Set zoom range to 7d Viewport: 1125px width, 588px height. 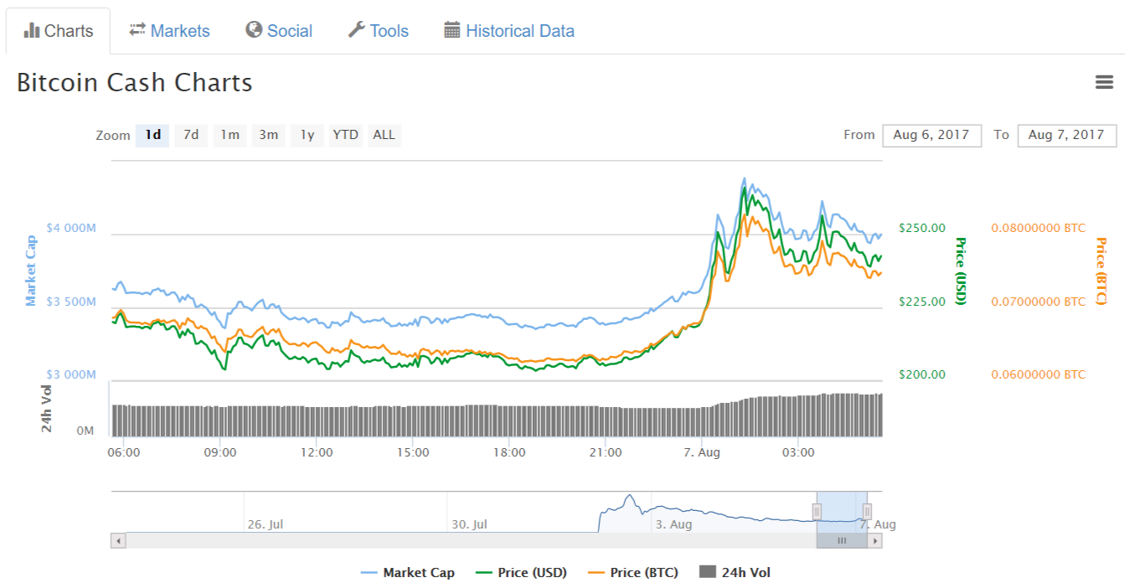click(x=191, y=135)
